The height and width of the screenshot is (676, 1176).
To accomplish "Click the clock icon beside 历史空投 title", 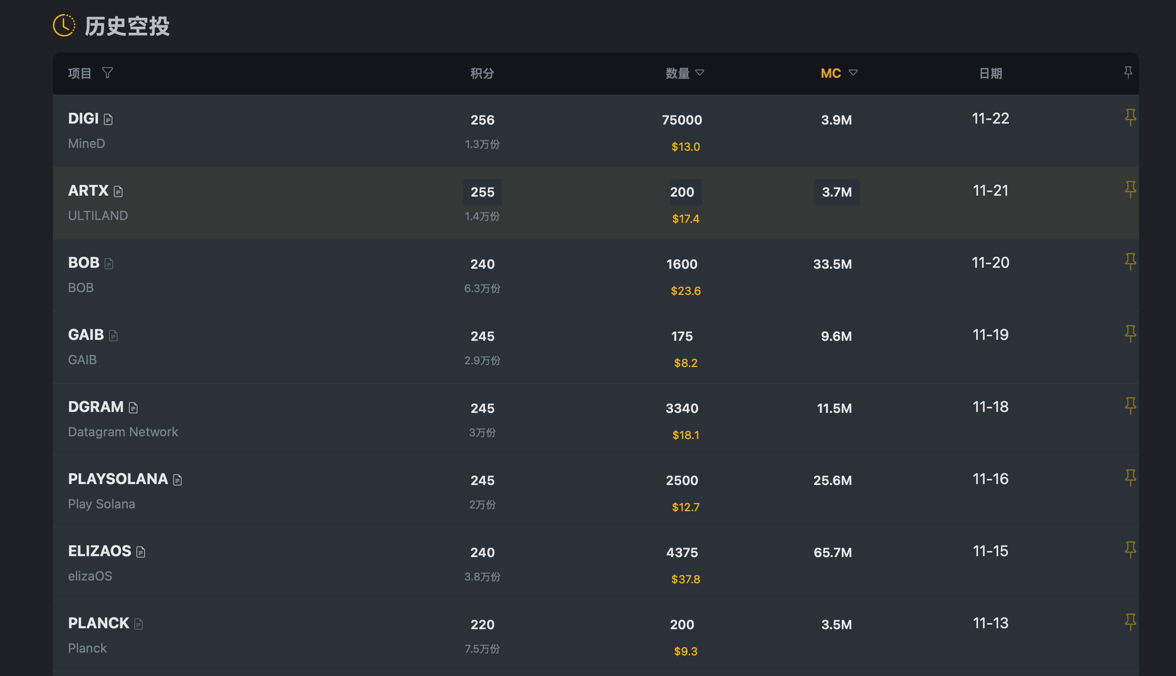I will click(64, 25).
